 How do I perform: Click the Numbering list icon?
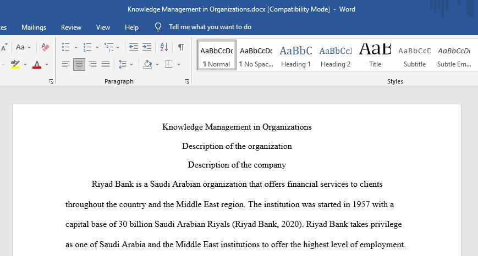87,47
